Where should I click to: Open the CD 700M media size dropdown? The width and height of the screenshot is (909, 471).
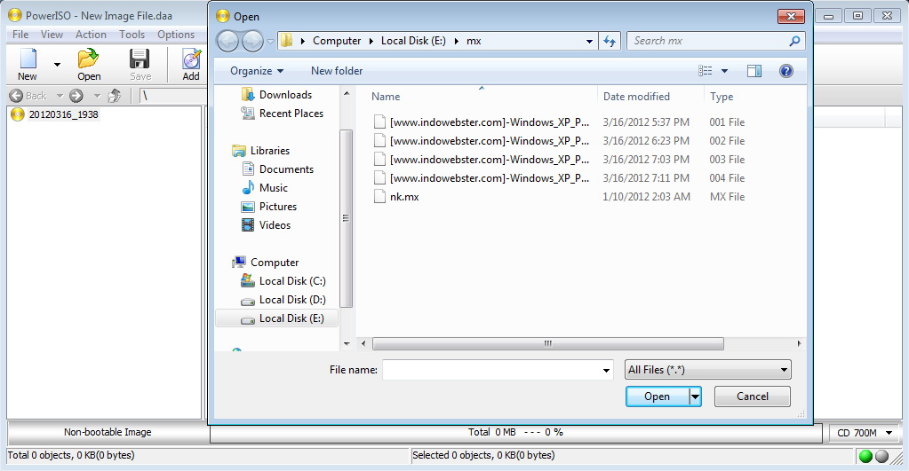click(x=865, y=433)
